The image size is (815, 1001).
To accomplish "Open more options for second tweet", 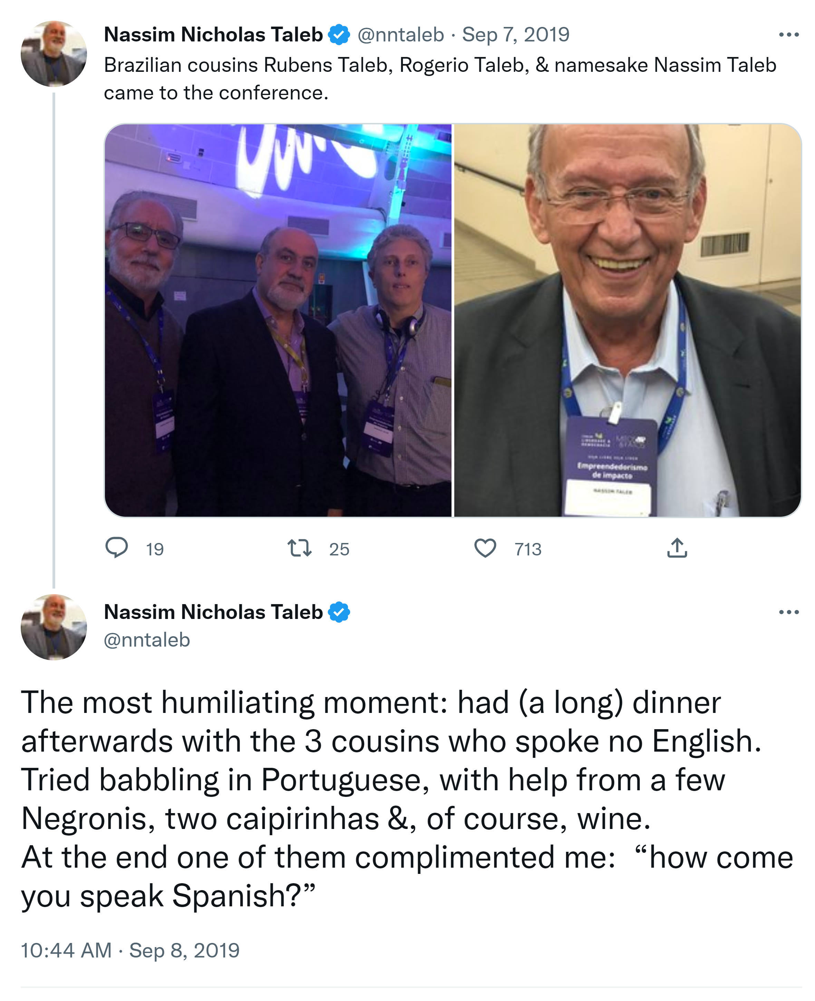I will 789,612.
